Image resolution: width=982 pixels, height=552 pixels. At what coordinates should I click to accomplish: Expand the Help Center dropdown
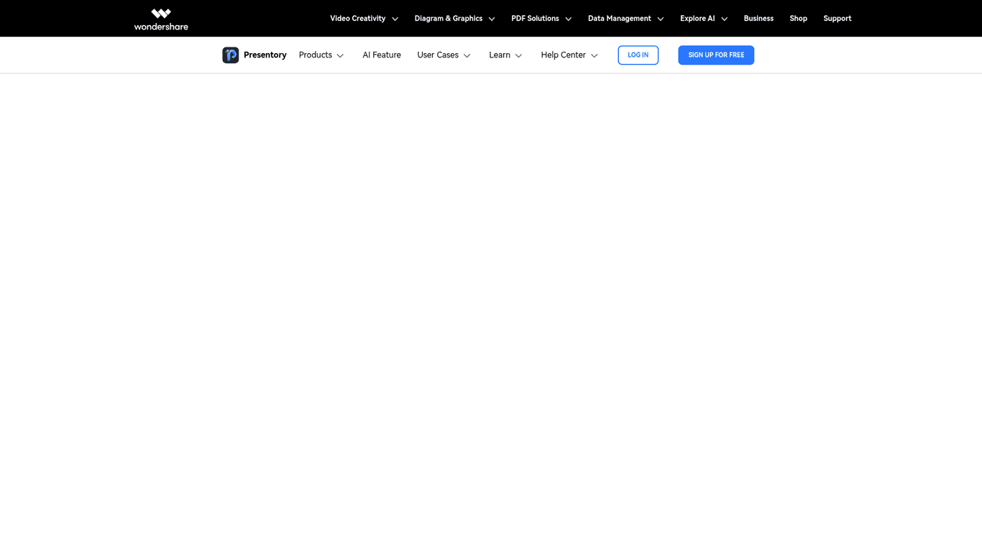(569, 55)
